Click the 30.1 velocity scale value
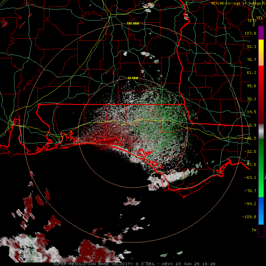The width and height of the screenshot is (266, 266). [252, 99]
